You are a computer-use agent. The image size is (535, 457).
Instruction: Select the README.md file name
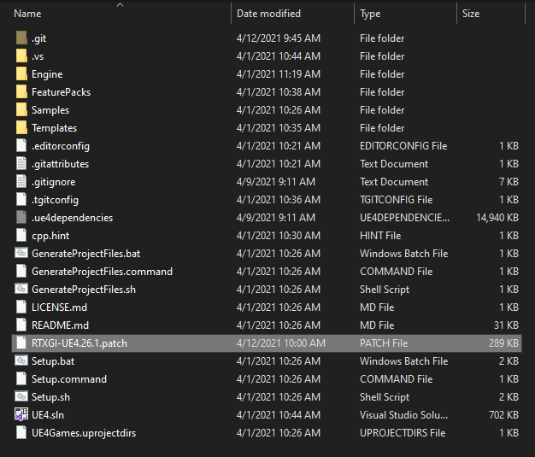pyautogui.click(x=60, y=325)
